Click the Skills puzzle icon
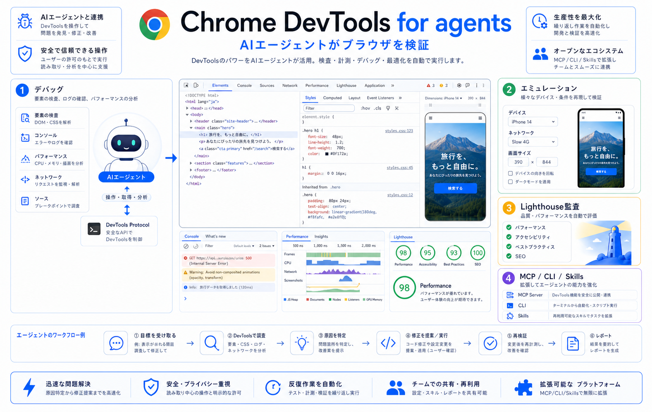The width and height of the screenshot is (652, 412). pyautogui.click(x=510, y=316)
